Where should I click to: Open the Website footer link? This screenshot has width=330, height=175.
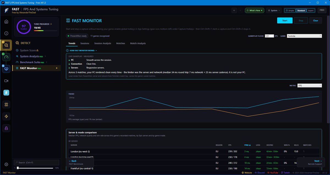click(x=247, y=173)
